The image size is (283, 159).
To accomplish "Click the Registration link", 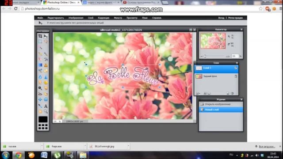I will click(x=235, y=18).
